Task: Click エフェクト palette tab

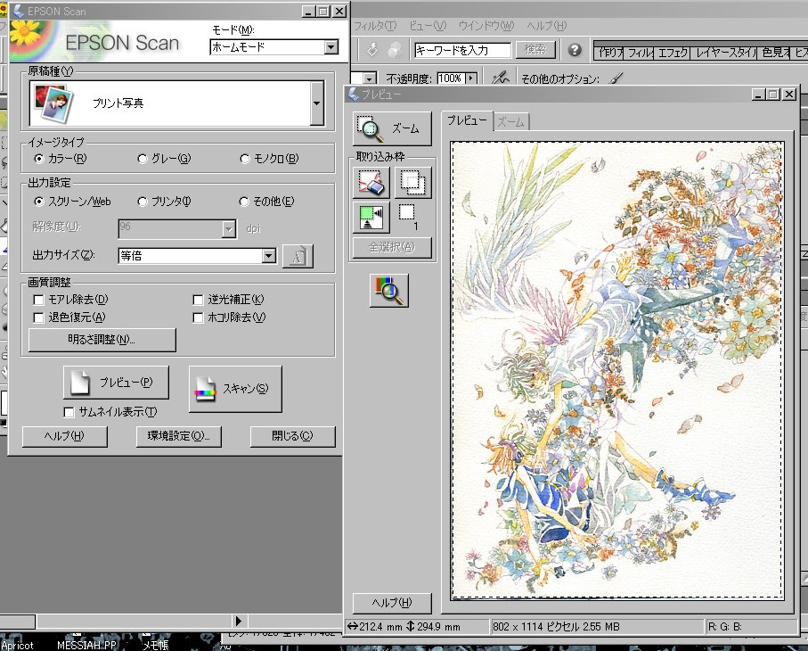Action: [673, 52]
